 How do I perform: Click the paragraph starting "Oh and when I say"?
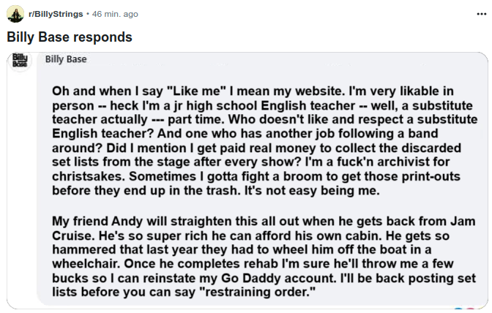[264, 140]
